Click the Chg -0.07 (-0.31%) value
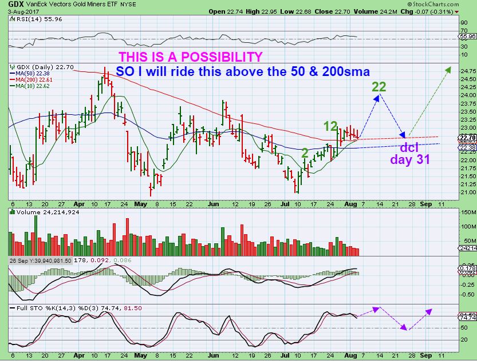The image size is (477, 361). [x=427, y=12]
